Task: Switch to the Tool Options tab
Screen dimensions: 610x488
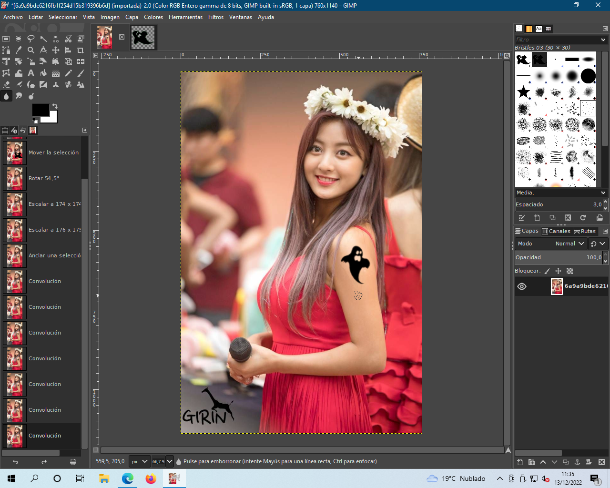Action: (x=5, y=130)
